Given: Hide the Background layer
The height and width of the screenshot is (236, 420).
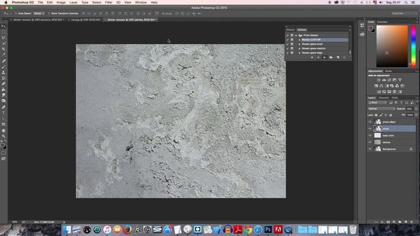Looking at the screenshot, I should click(x=370, y=149).
